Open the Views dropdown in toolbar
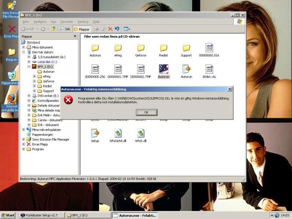 click(x=127, y=29)
